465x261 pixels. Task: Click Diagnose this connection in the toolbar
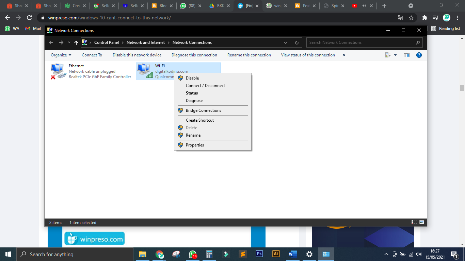pos(194,55)
